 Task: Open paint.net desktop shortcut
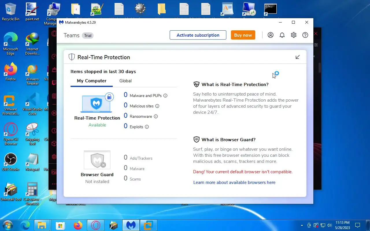coord(32,12)
